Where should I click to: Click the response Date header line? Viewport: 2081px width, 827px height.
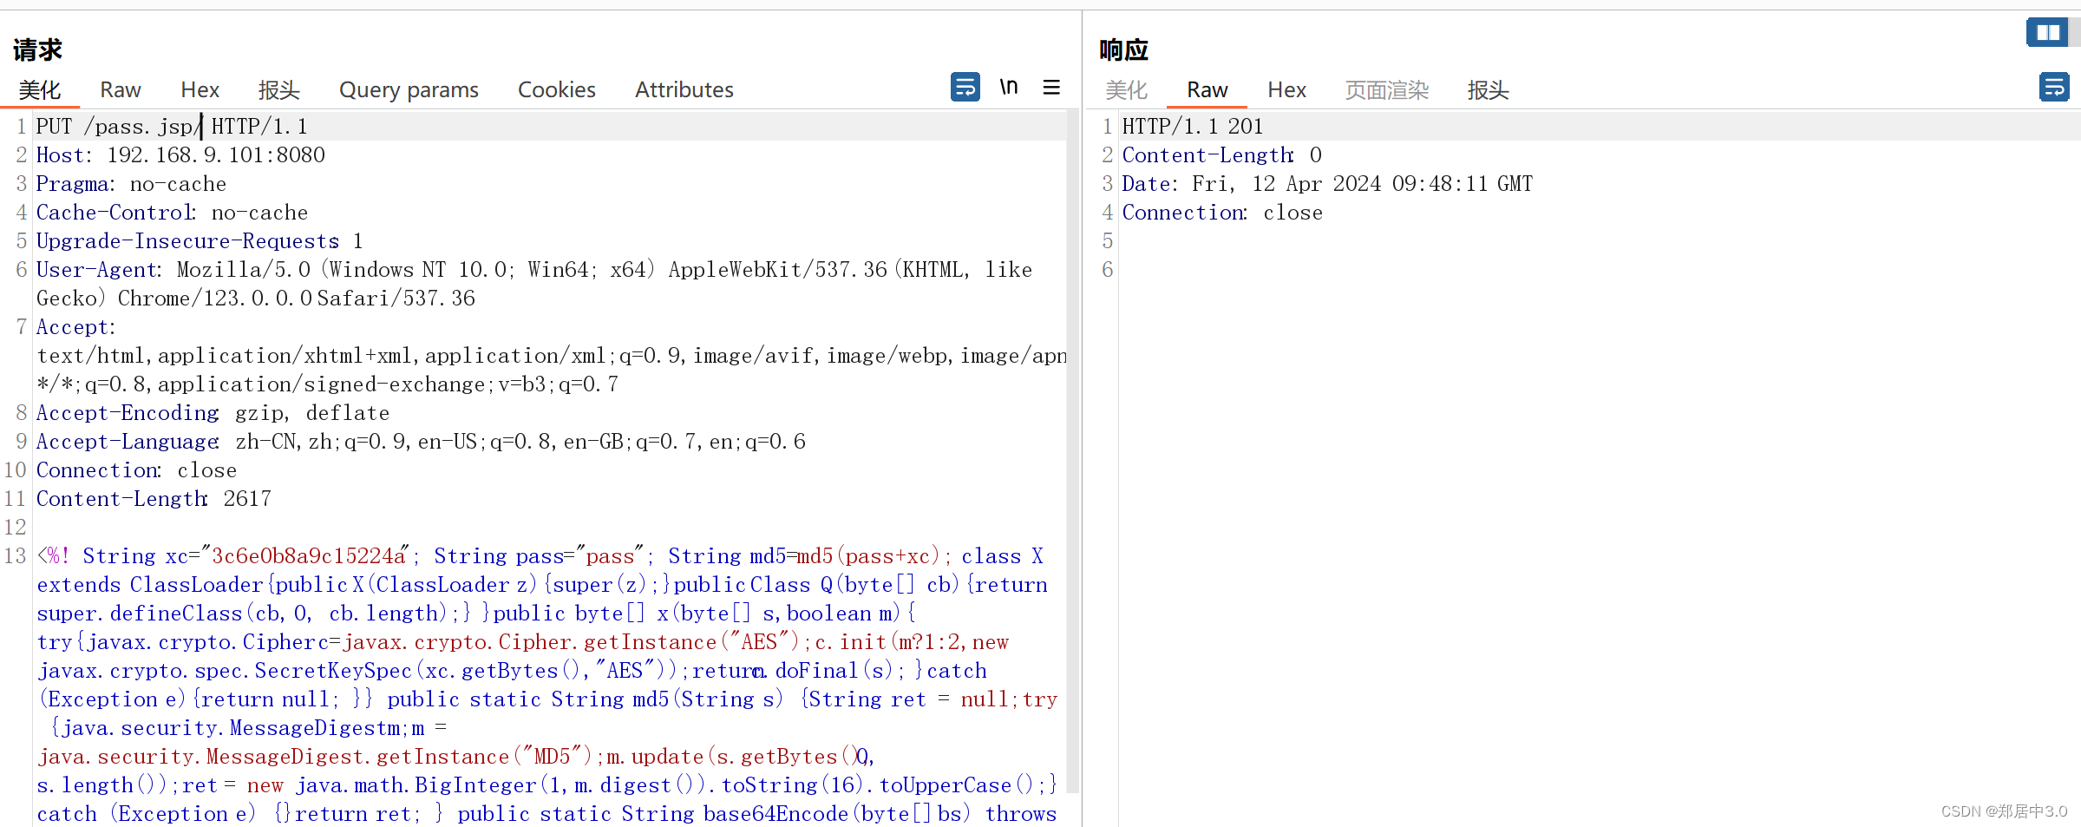point(1327,184)
